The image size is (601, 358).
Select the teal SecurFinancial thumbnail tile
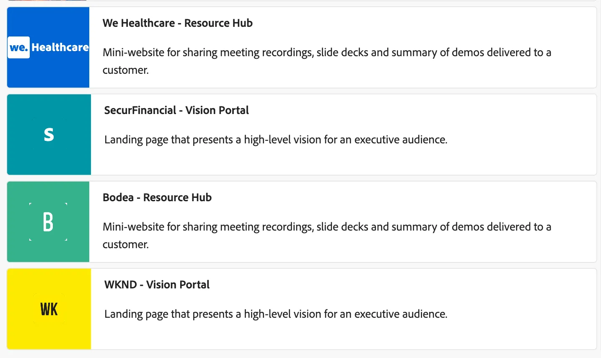click(x=49, y=135)
